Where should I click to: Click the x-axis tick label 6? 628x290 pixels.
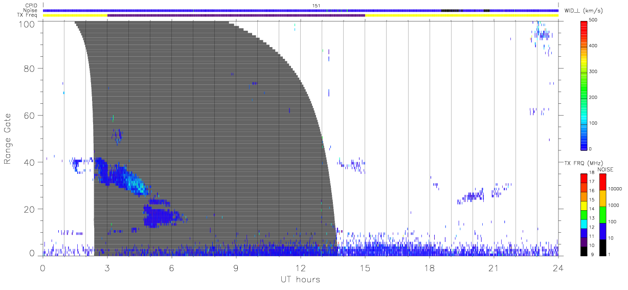click(x=172, y=268)
